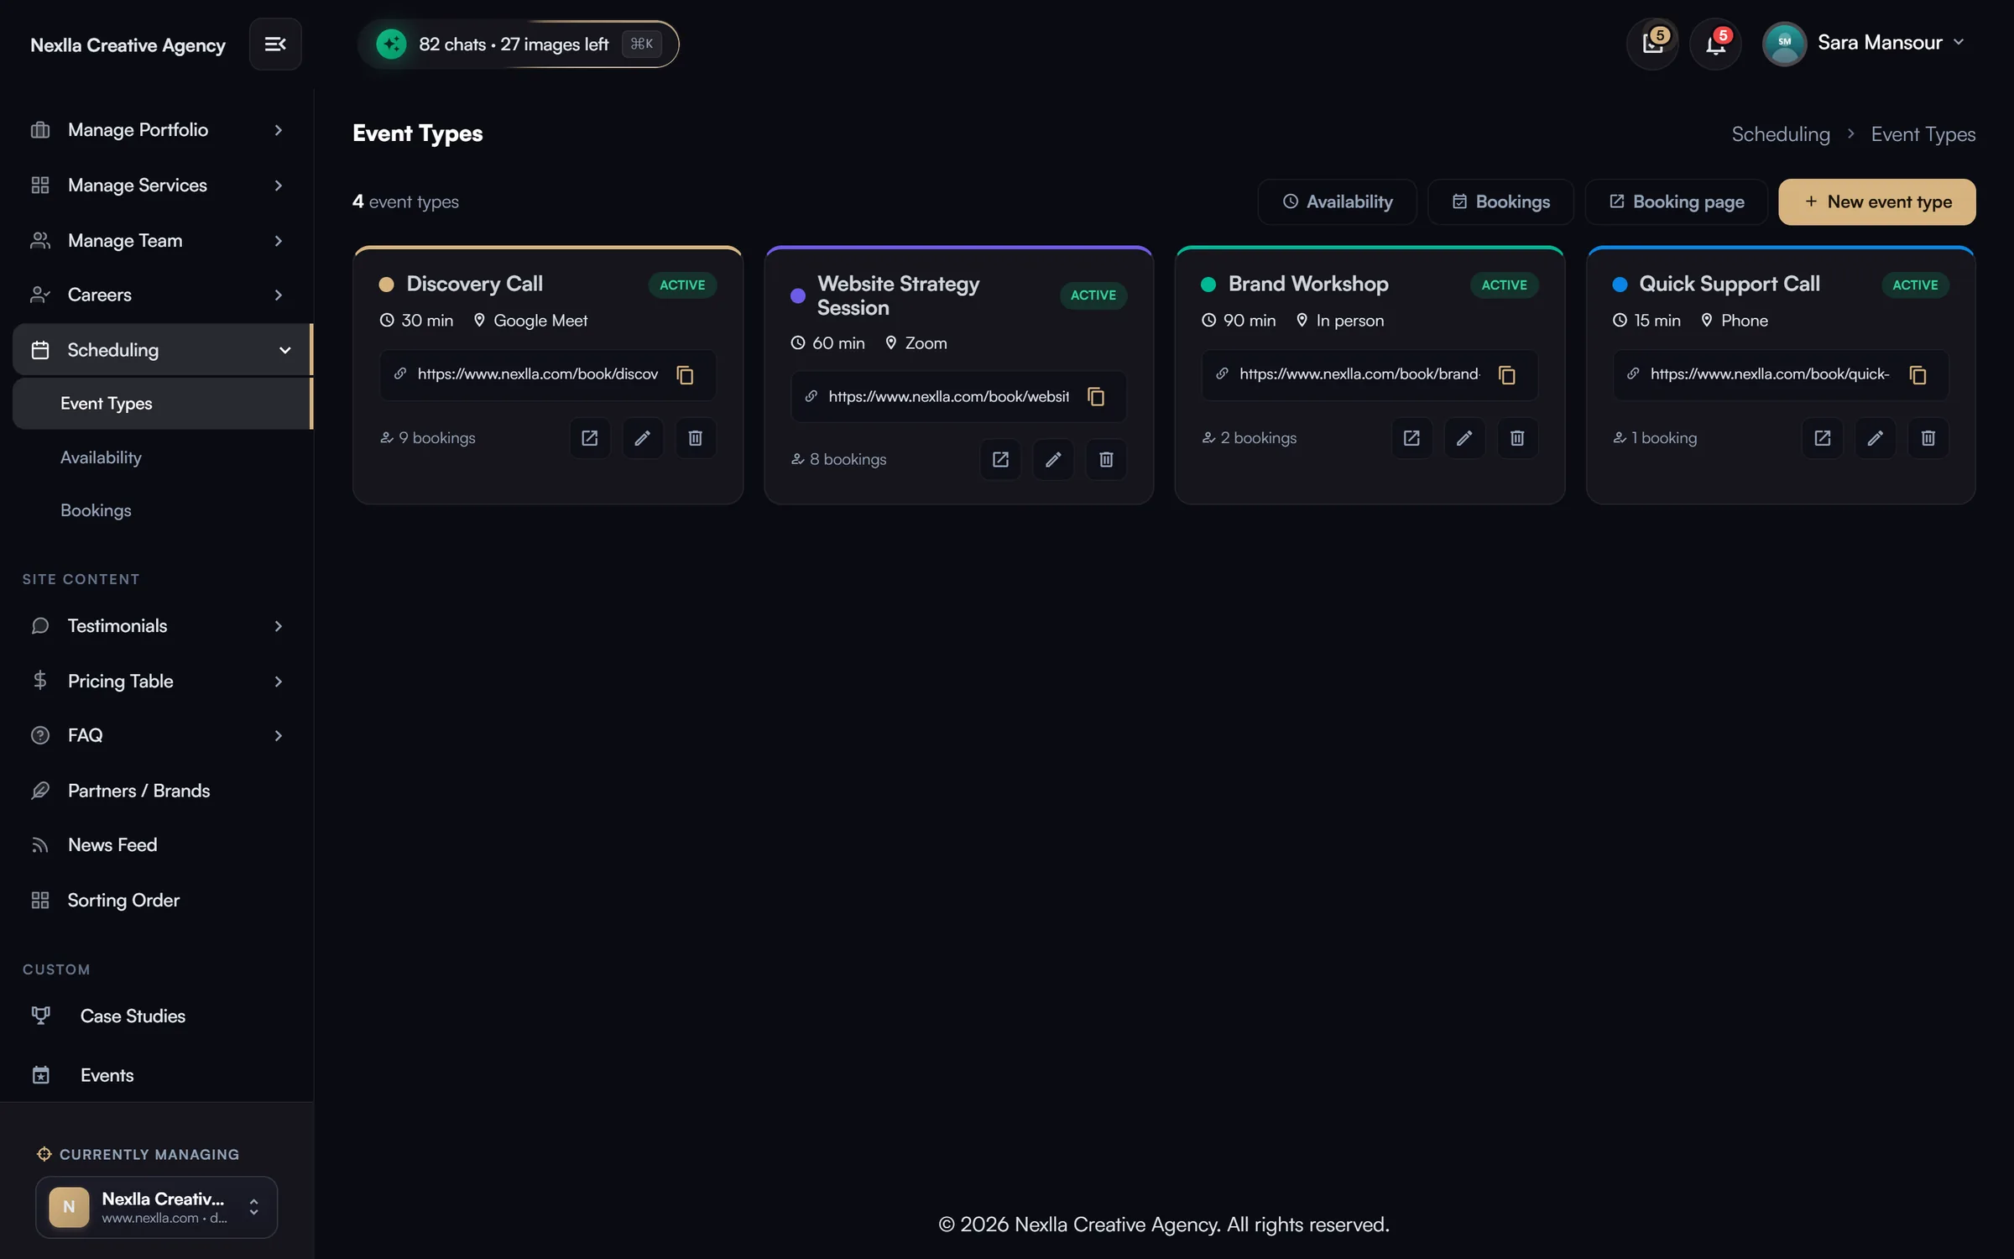The image size is (2014, 1259).
Task: Open the 82 chats AI assistant pill
Action: (x=518, y=44)
